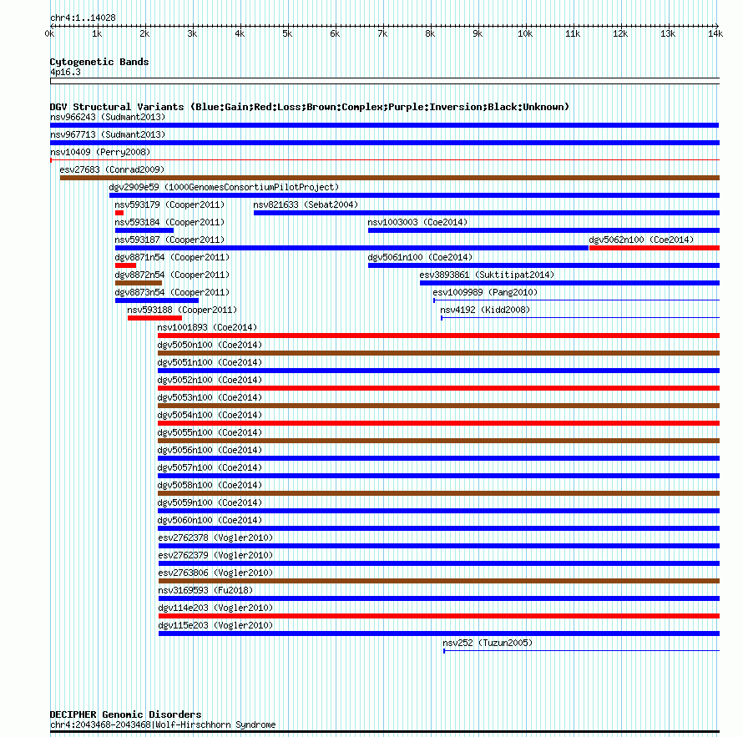Image resolution: width=743 pixels, height=737 pixels.
Task: Click esv1009989 (Pang2010) label
Action: coord(485,292)
